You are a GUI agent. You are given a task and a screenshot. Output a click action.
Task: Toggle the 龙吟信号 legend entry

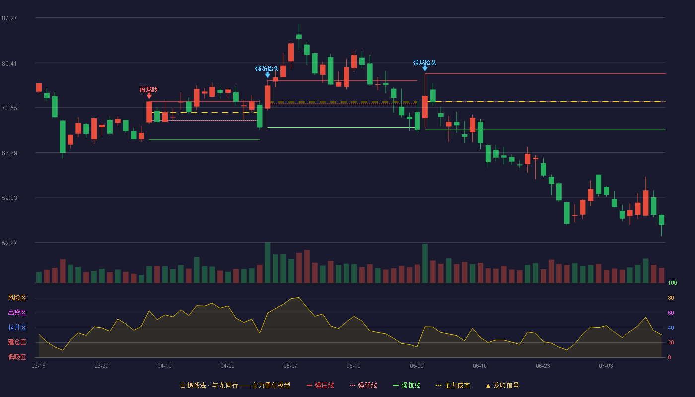pos(502,385)
